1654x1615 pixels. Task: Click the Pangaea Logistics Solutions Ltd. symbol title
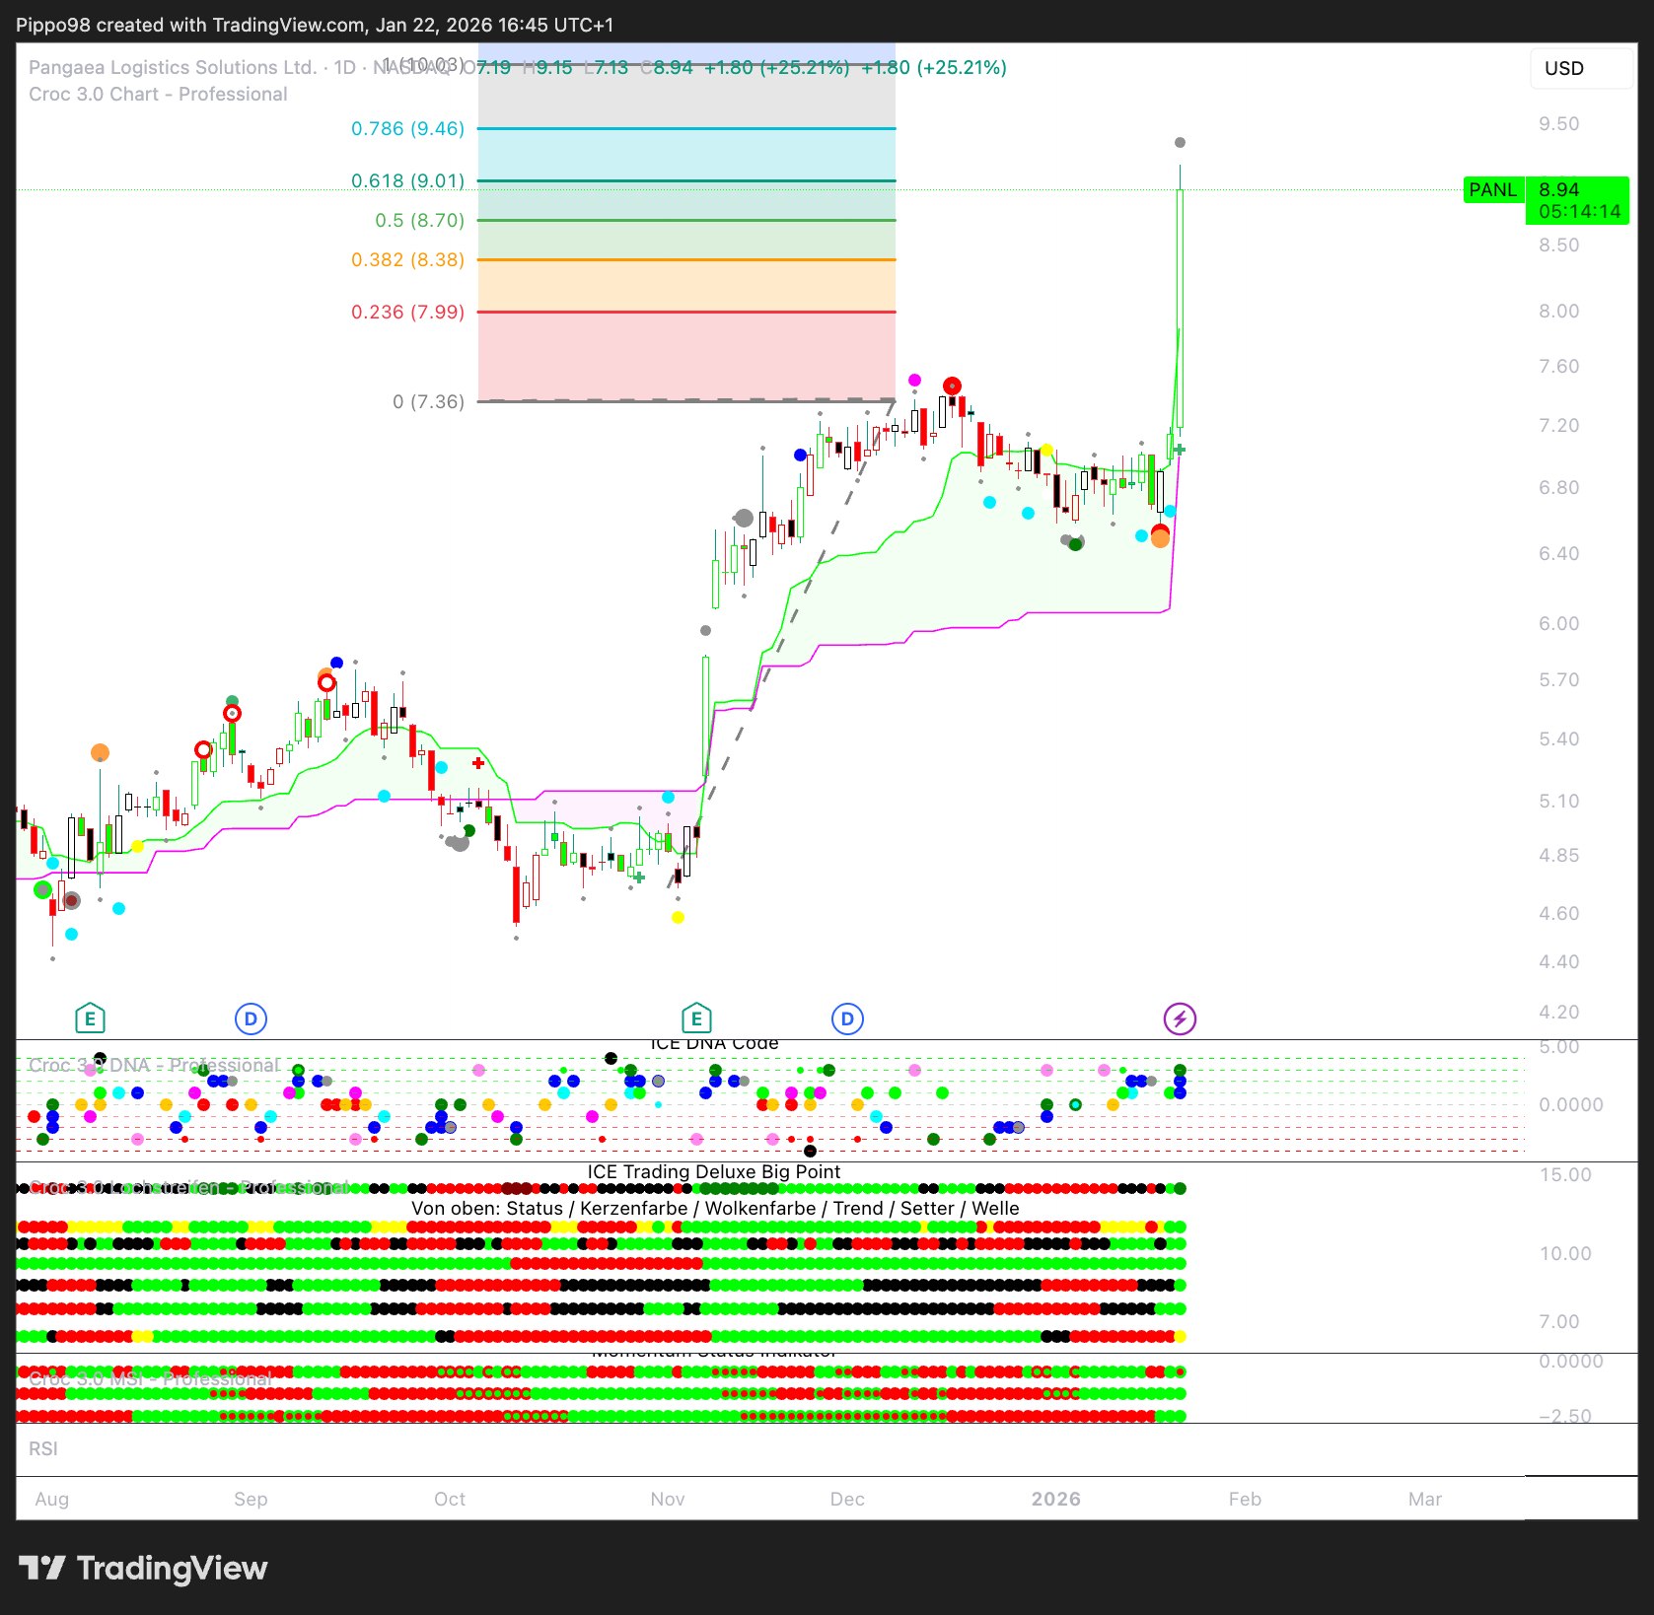[173, 67]
